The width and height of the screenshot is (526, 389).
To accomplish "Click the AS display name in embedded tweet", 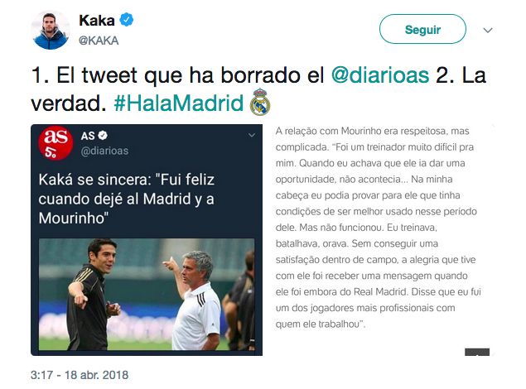I will tap(88, 136).
